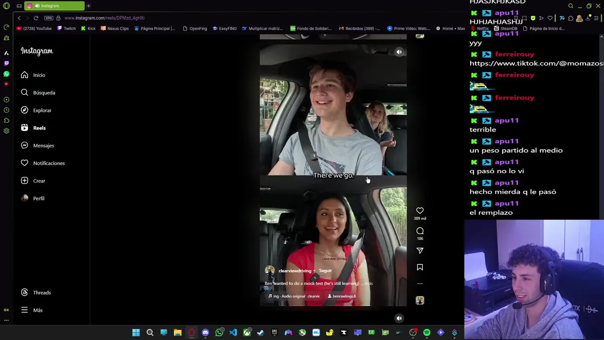Open tagged user benrawlings.6

[342, 296]
